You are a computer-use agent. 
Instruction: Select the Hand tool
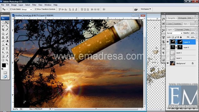tap(3, 60)
